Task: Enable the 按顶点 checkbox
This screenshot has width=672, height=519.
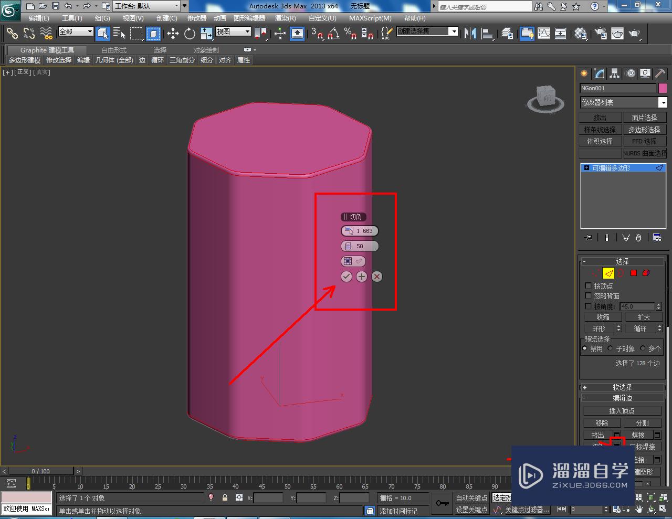Action: point(588,286)
